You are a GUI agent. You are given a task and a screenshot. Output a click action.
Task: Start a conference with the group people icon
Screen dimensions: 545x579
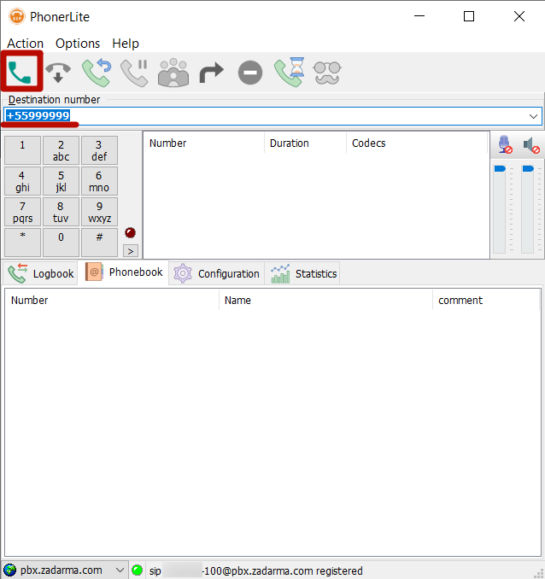173,73
